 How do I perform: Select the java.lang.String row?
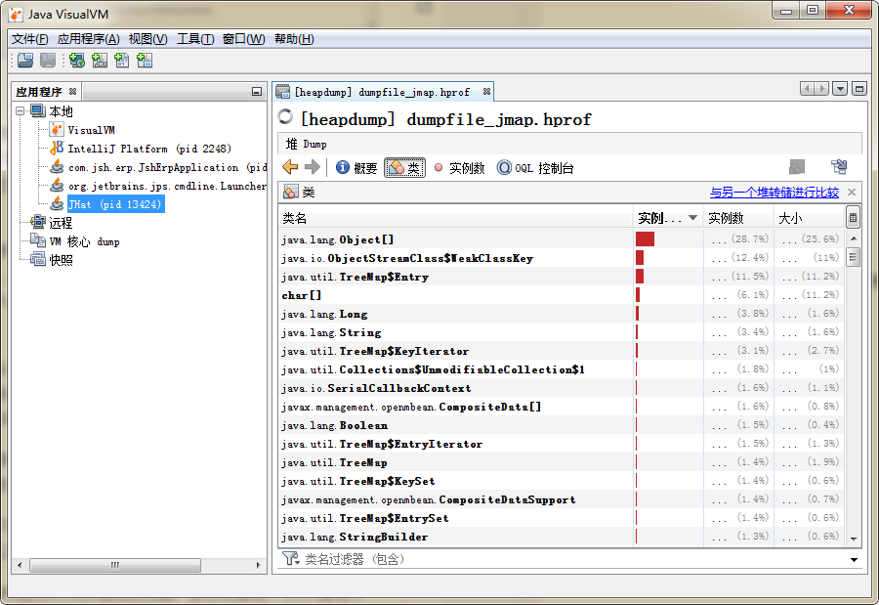(x=562, y=332)
